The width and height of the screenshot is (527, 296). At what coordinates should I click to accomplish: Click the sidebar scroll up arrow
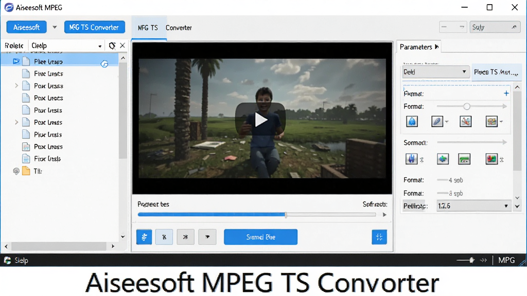[123, 58]
